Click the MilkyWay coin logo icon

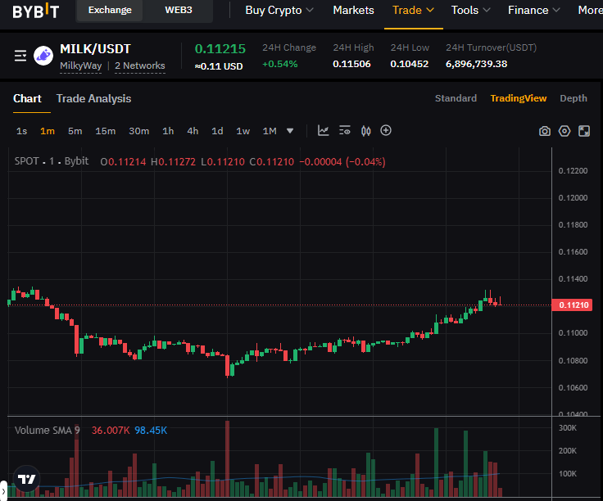click(x=43, y=56)
